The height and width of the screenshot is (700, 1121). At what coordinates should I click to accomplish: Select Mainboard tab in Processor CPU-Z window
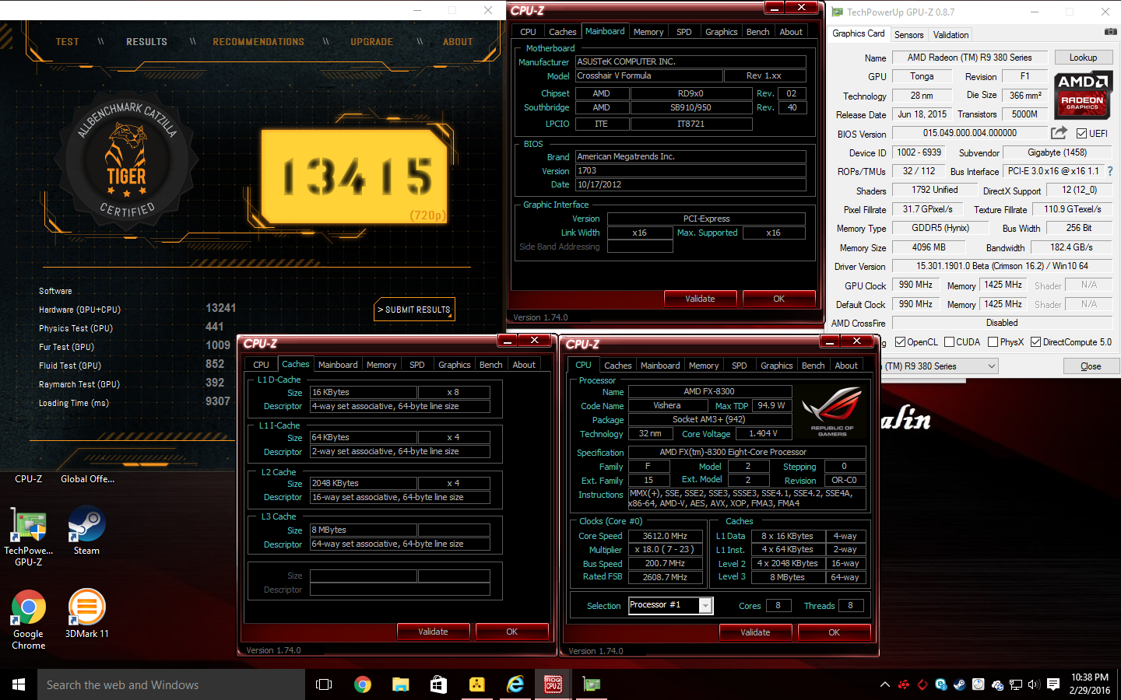click(x=660, y=366)
